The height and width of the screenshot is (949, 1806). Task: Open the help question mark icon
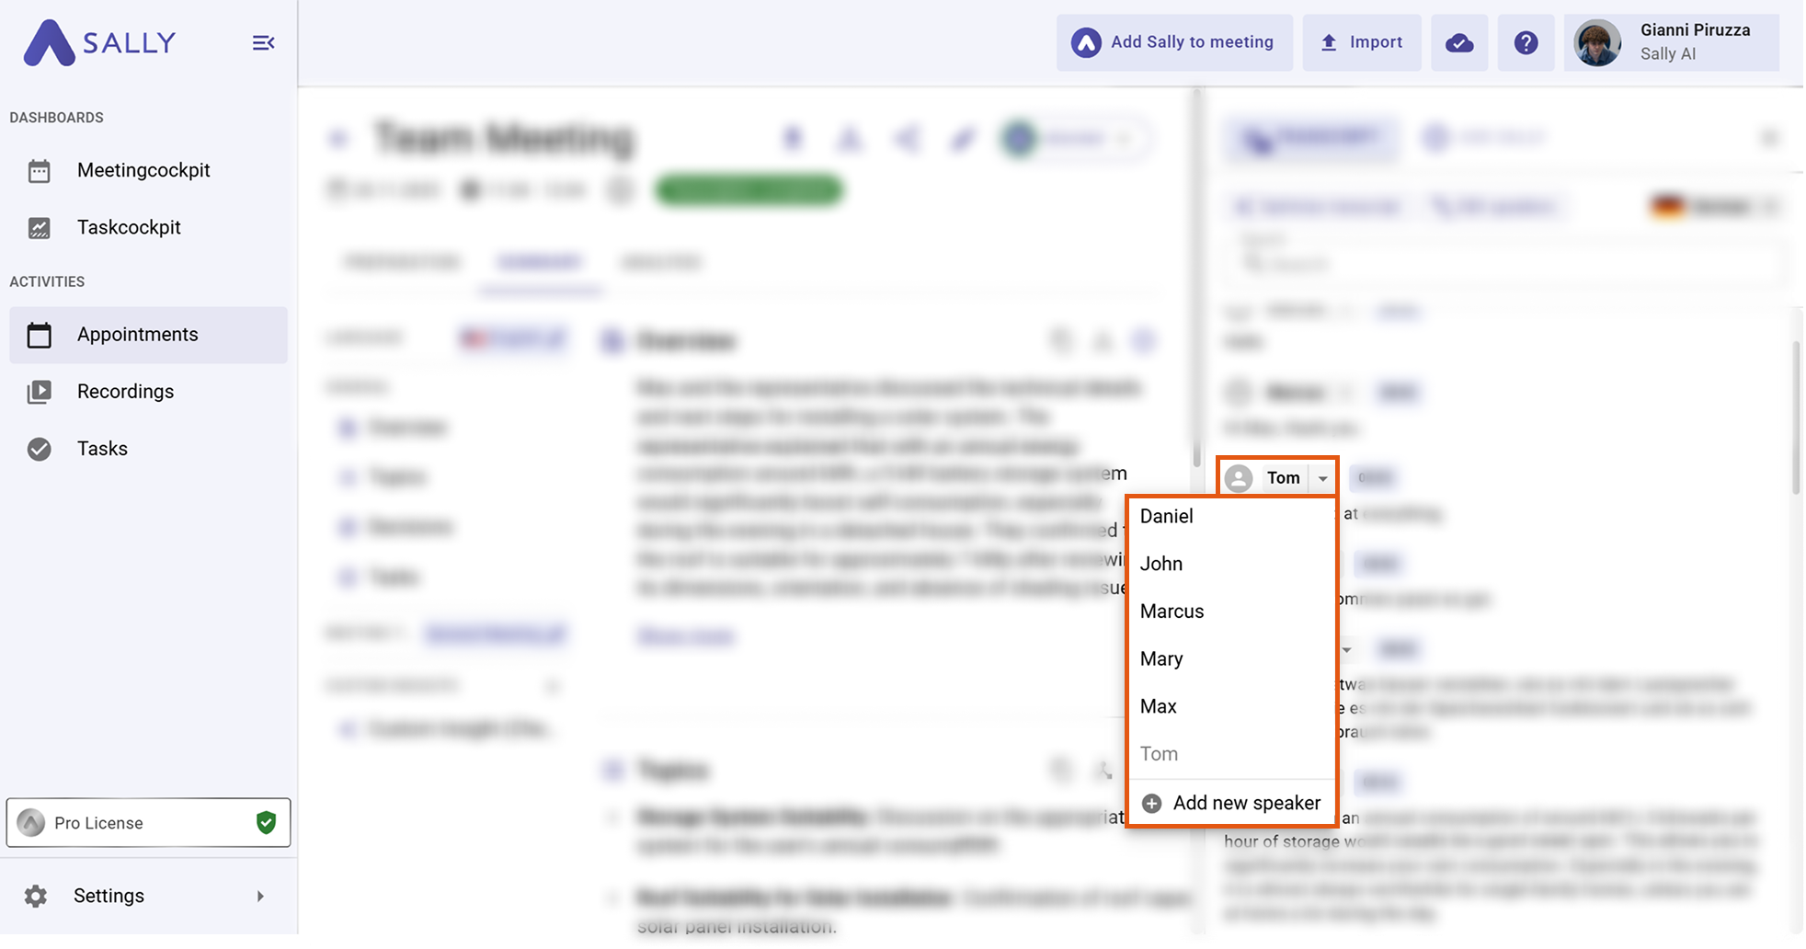click(x=1526, y=43)
